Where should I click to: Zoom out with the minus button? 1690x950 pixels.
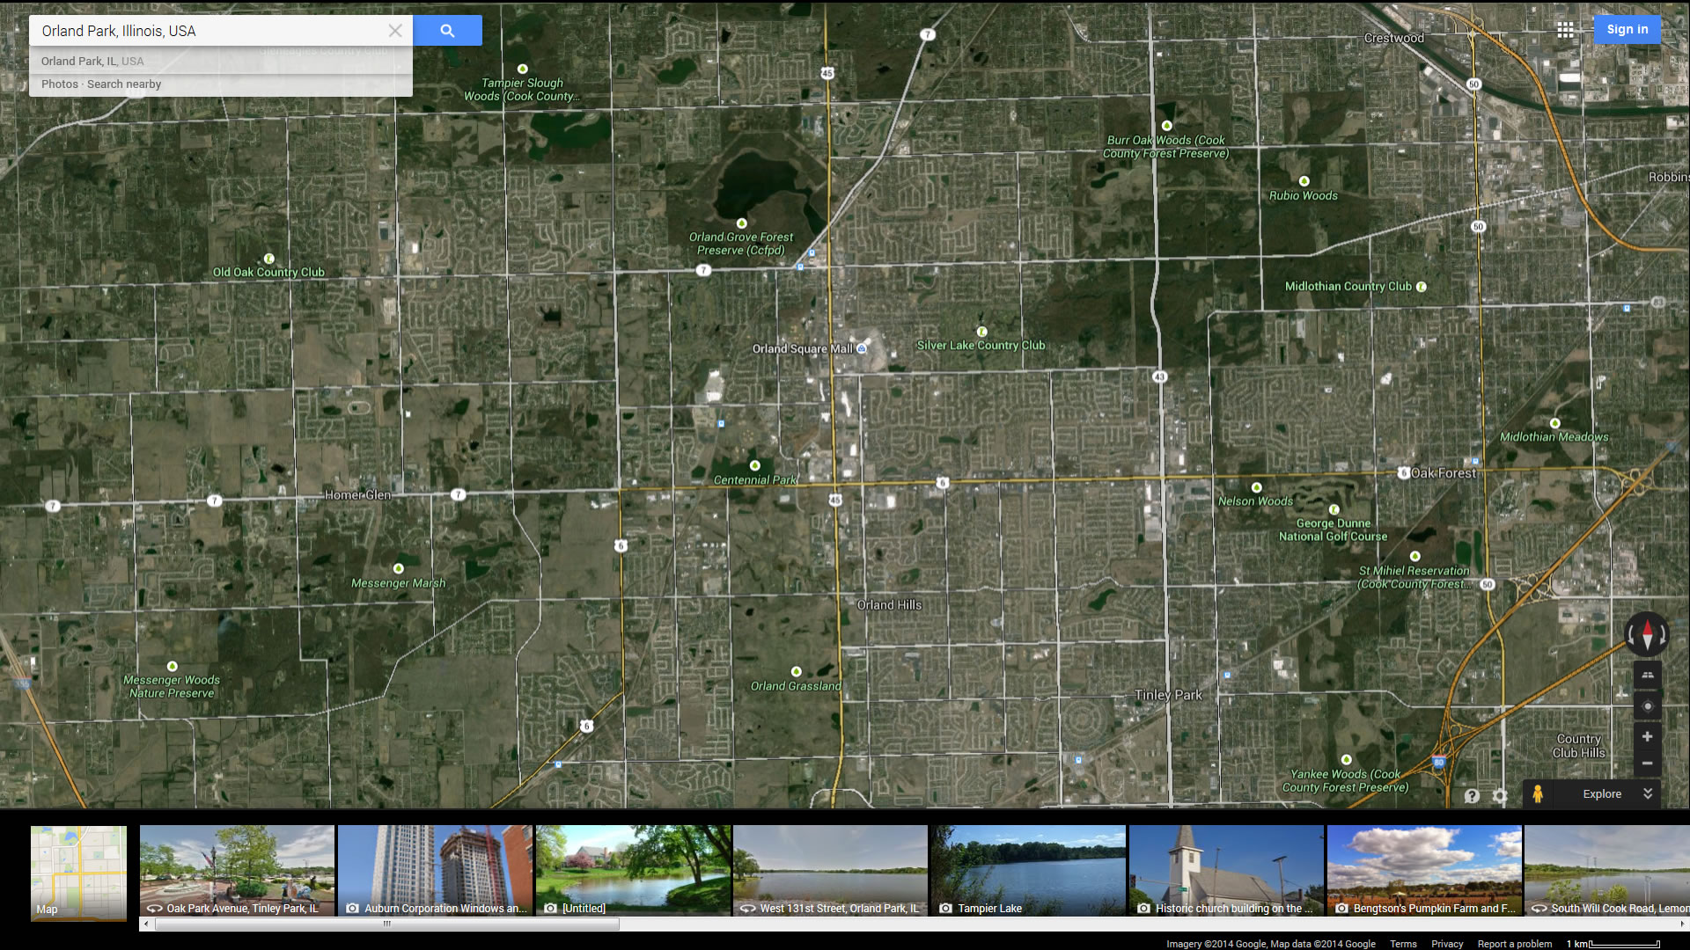pyautogui.click(x=1647, y=764)
